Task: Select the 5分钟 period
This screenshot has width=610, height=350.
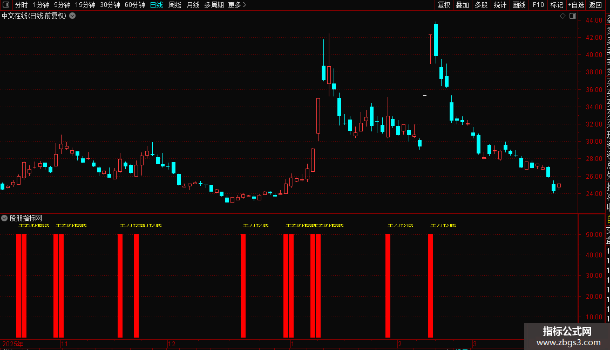Action: (x=62, y=5)
